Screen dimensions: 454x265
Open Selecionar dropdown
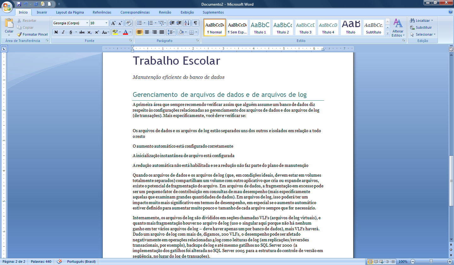(x=423, y=34)
